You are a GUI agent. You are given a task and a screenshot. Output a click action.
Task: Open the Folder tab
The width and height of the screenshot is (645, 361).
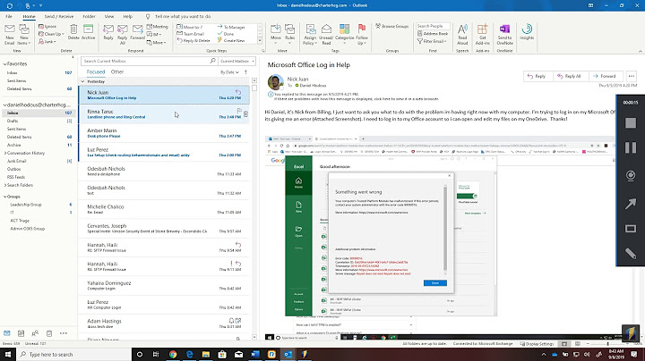pyautogui.click(x=89, y=16)
